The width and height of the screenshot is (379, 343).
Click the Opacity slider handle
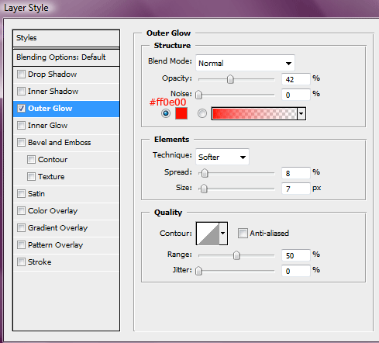tap(230, 79)
